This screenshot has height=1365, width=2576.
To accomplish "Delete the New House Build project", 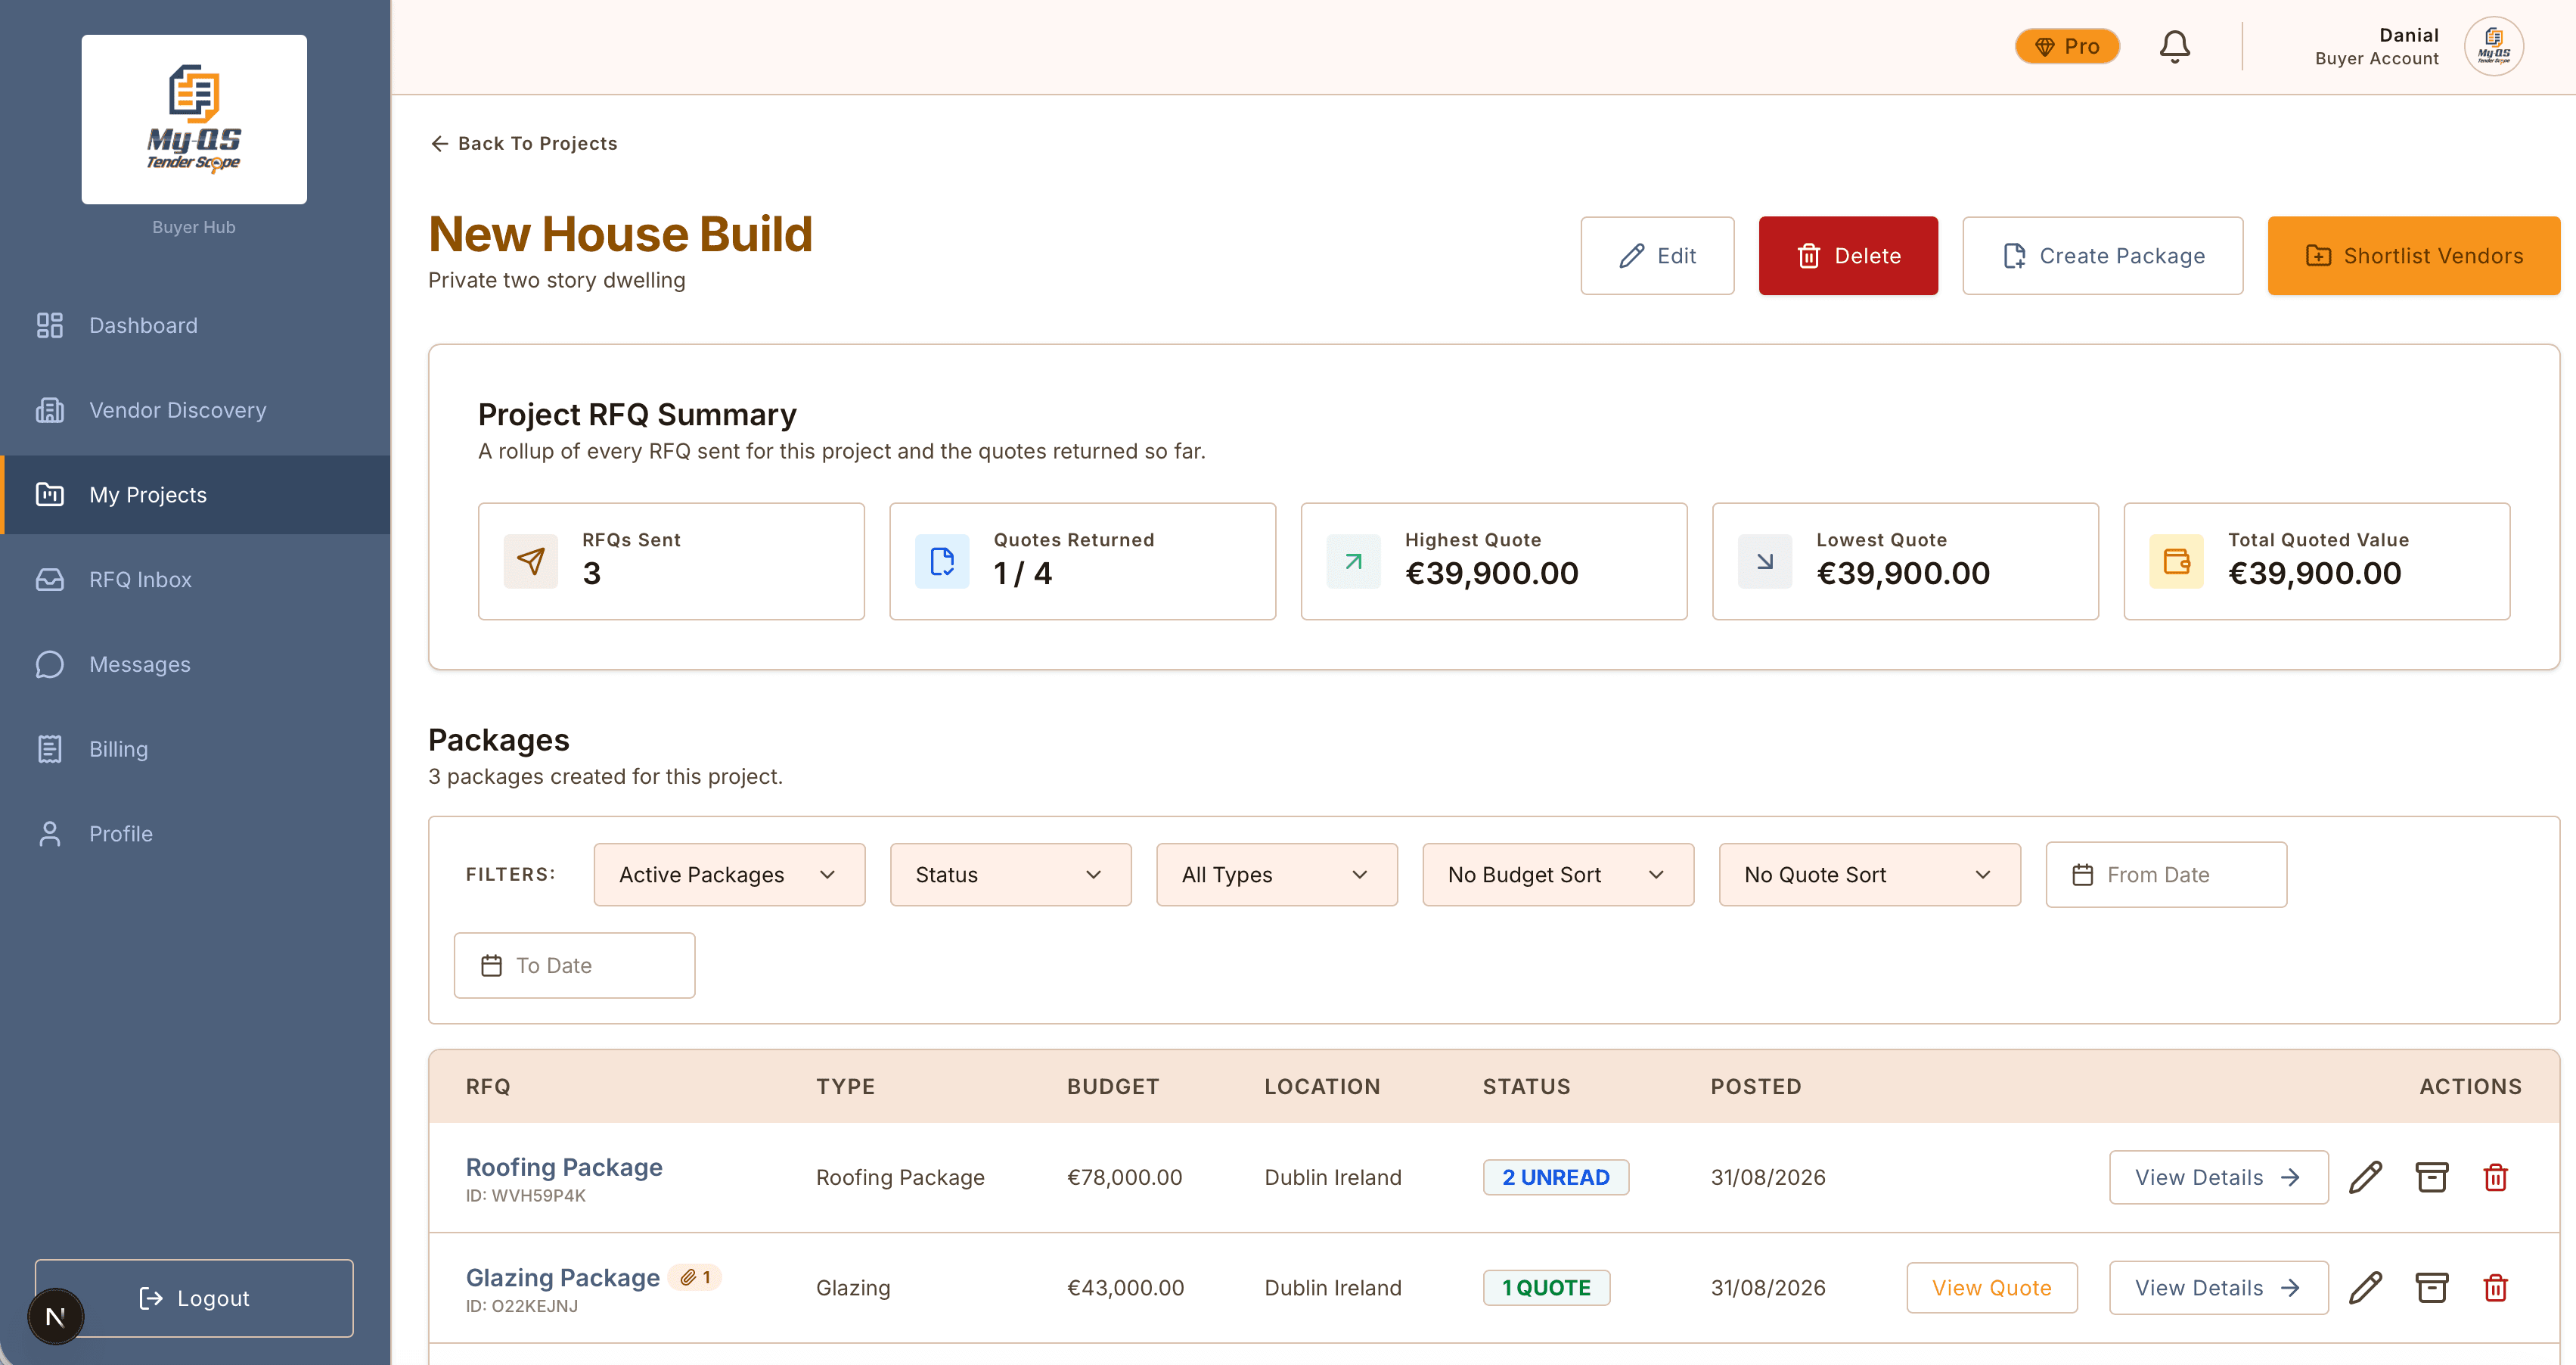I will pyautogui.click(x=1848, y=255).
